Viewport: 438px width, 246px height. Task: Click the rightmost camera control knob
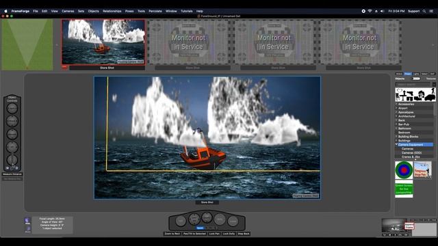coord(233,221)
